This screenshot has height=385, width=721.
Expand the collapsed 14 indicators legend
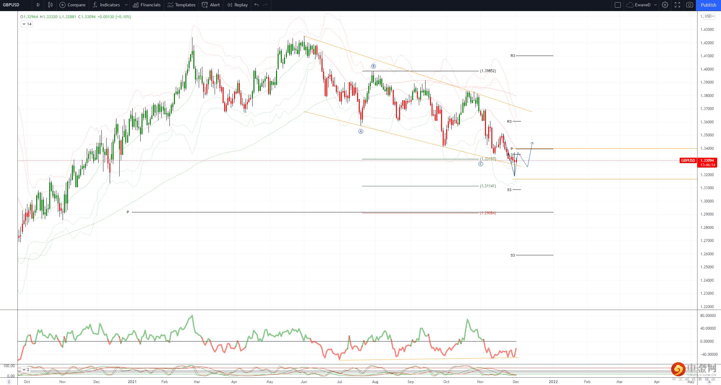[x=27, y=24]
